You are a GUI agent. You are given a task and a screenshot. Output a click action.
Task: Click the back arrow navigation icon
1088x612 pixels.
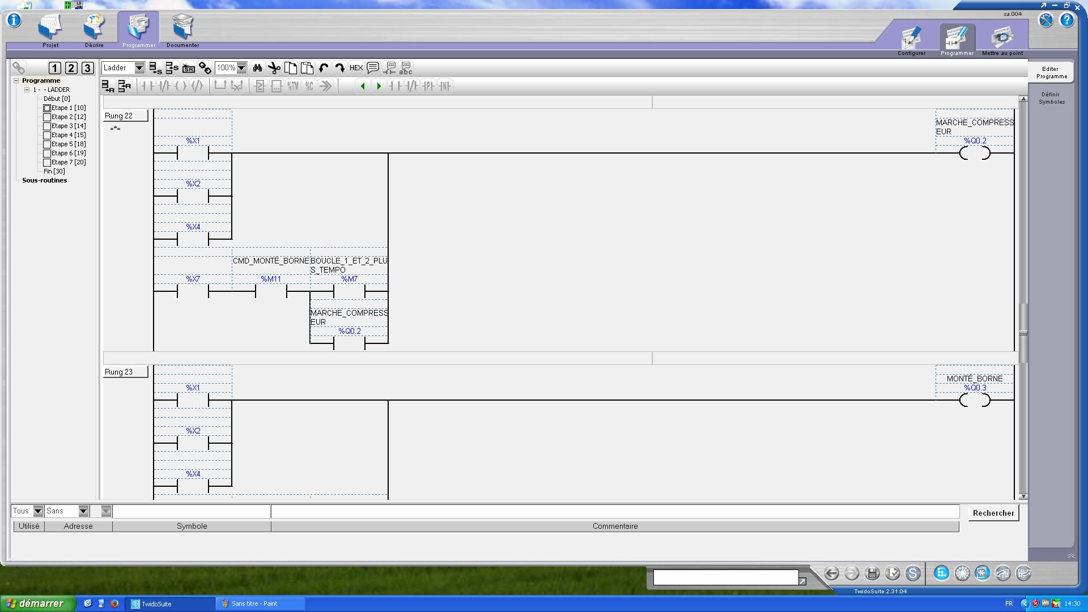point(831,573)
